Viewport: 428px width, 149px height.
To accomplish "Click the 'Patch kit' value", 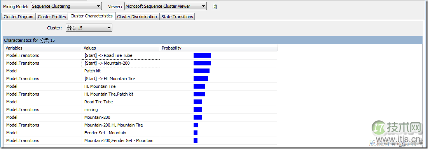I will (93, 71).
